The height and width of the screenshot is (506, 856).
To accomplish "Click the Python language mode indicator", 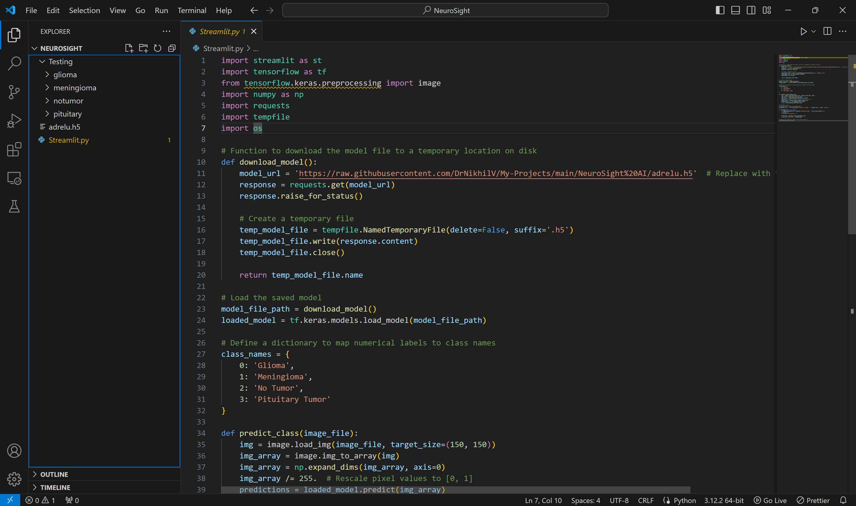I will (684, 500).
